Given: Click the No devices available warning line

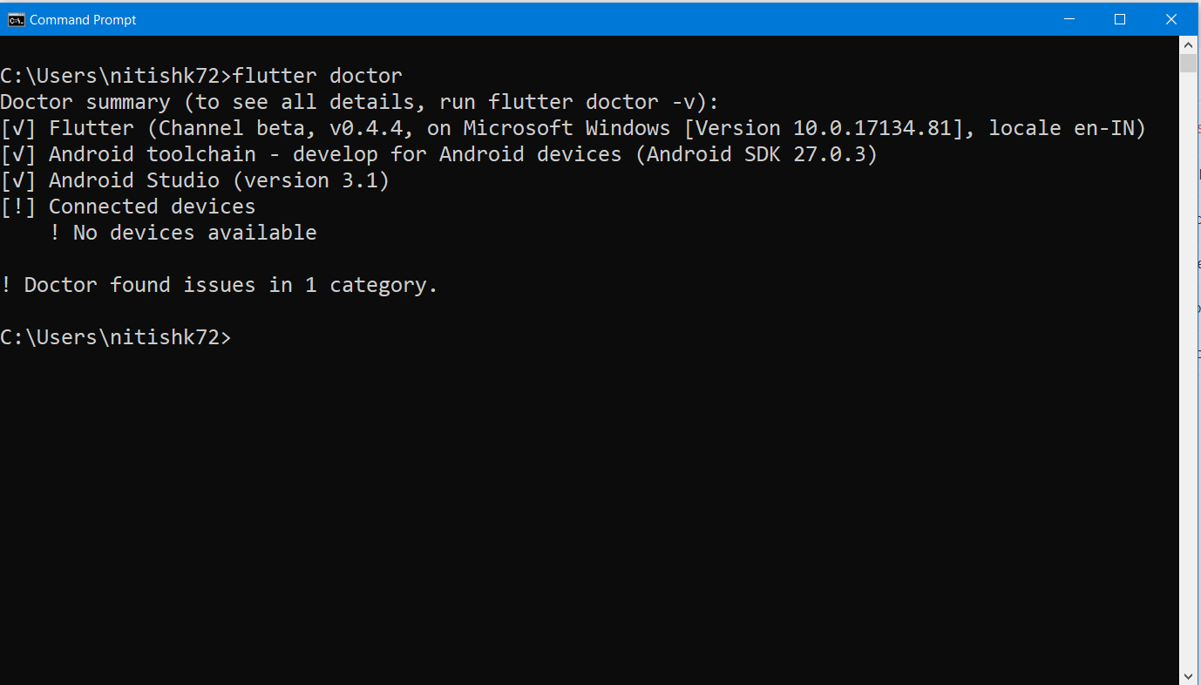Looking at the screenshot, I should 185,232.
